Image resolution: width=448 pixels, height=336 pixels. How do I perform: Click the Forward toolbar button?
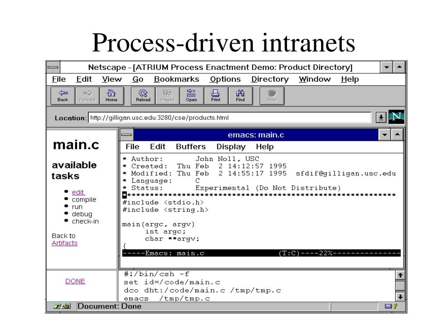87,96
